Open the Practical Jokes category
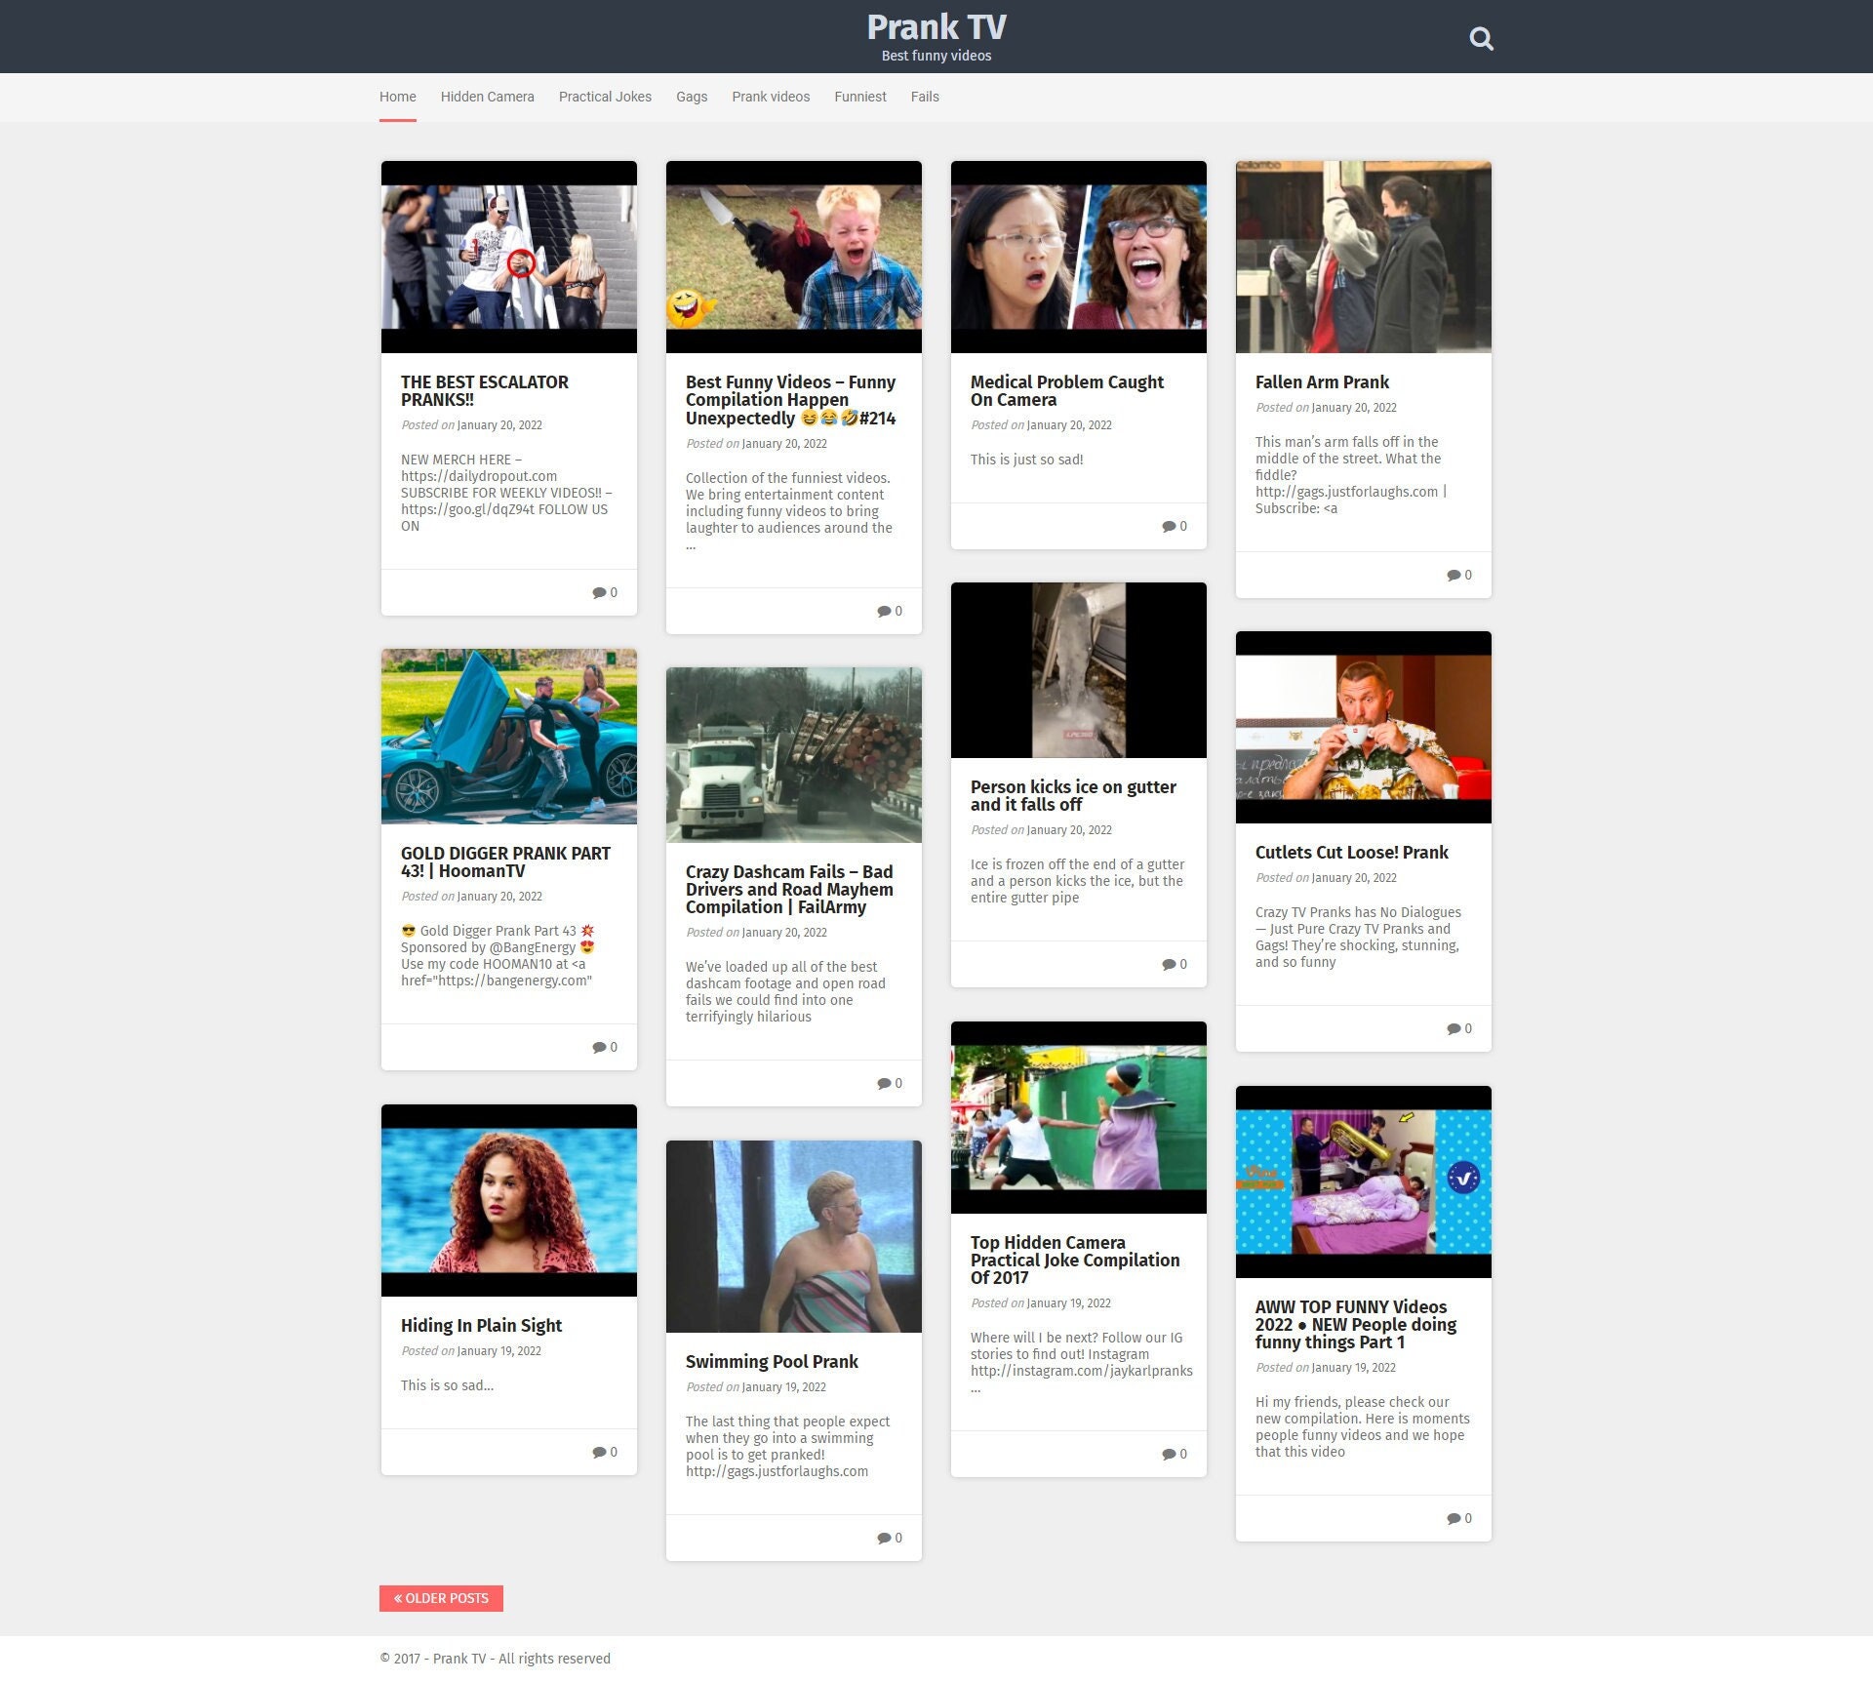Image resolution: width=1873 pixels, height=1682 pixels. point(605,97)
